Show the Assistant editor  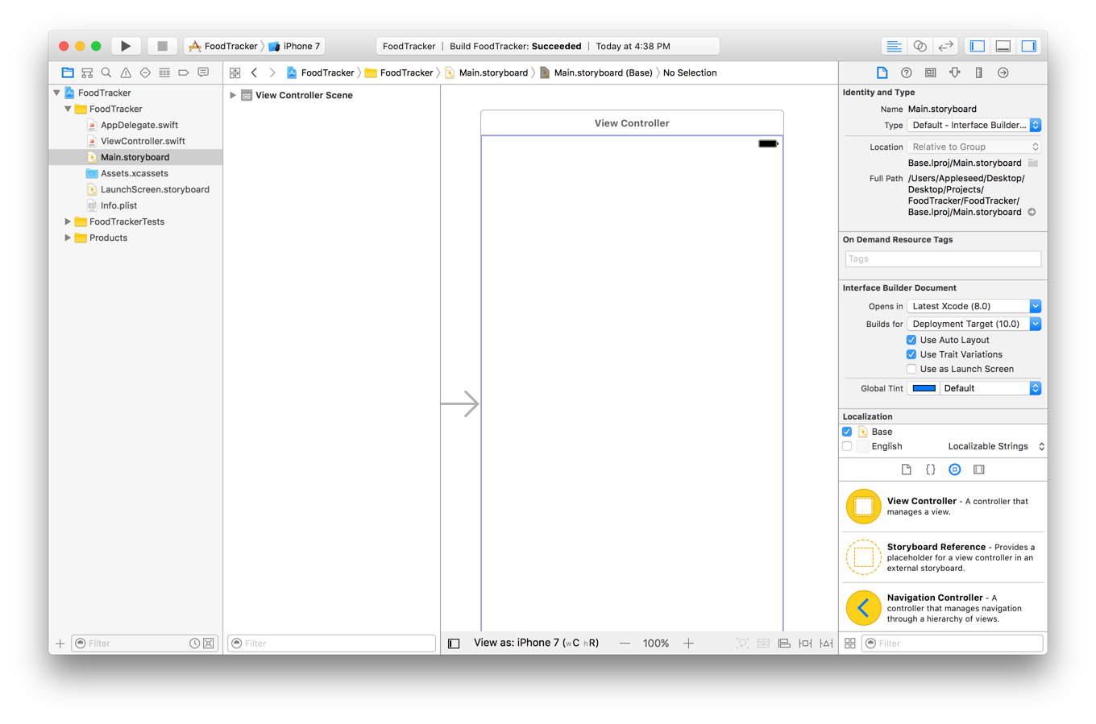click(920, 46)
